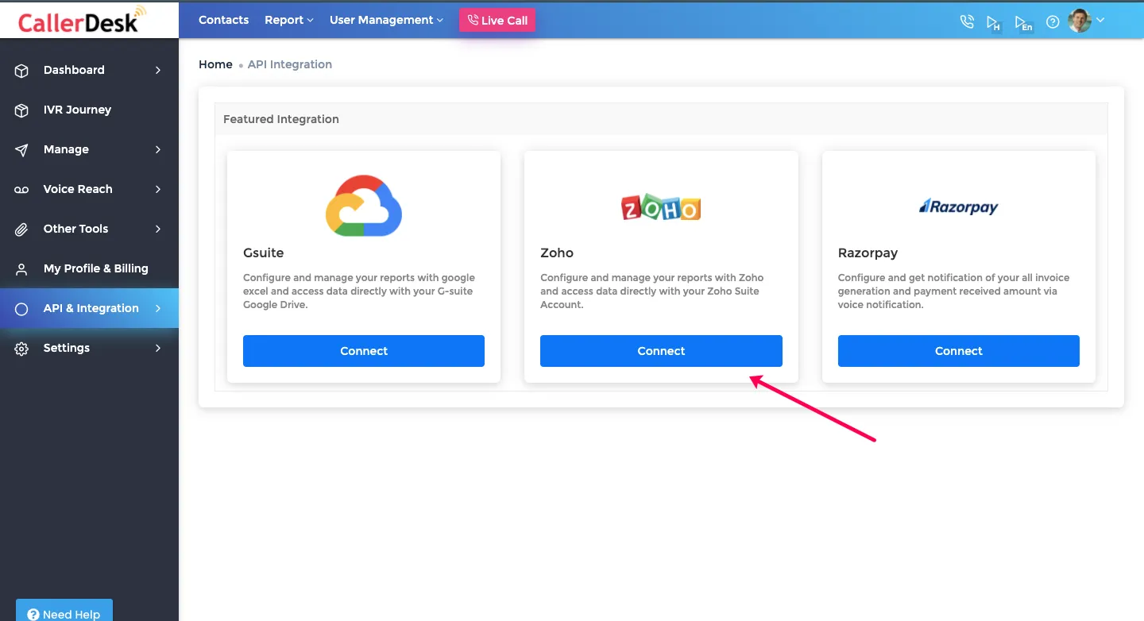Click the Zoho logo image
Viewport: 1144px width, 621px height.
point(661,206)
